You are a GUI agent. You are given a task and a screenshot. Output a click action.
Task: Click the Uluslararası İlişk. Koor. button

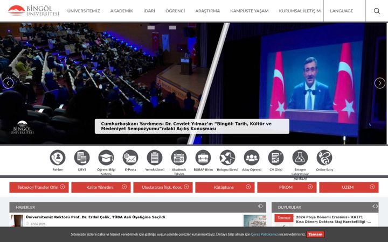(x=163, y=187)
